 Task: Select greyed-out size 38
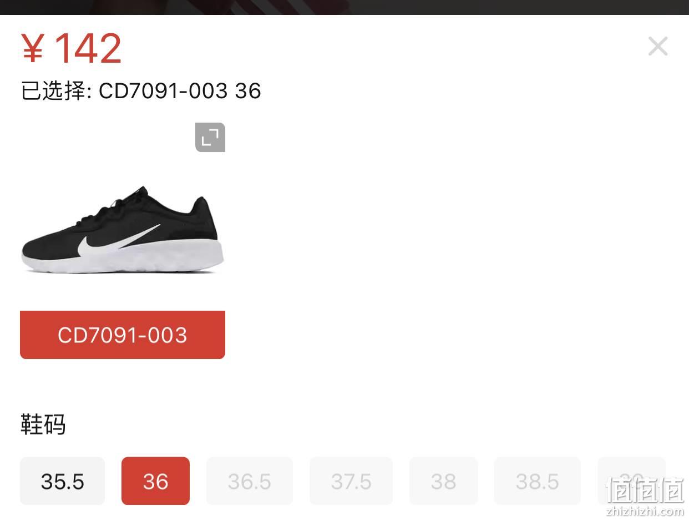(x=443, y=481)
